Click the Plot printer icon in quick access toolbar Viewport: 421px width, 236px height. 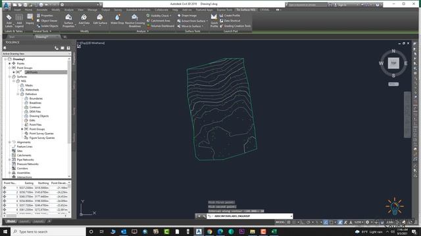[41, 5]
